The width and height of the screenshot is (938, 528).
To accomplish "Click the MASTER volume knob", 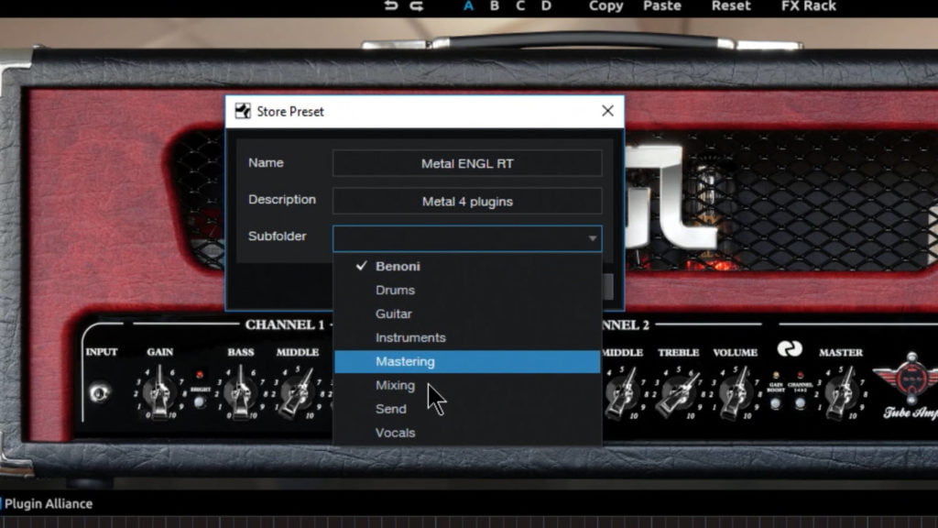I will tap(841, 393).
